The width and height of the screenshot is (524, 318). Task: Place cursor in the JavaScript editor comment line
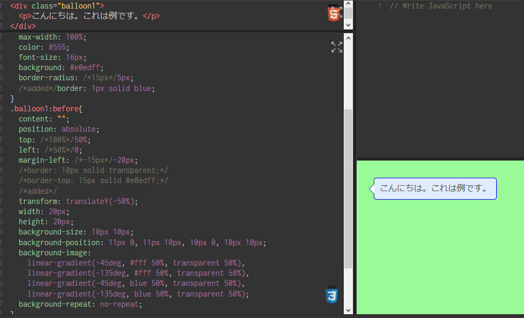click(441, 6)
